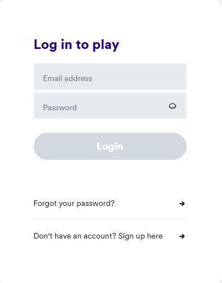The width and height of the screenshot is (222, 283).
Task: Click the Email address placeholder text
Action: pyautogui.click(x=67, y=78)
